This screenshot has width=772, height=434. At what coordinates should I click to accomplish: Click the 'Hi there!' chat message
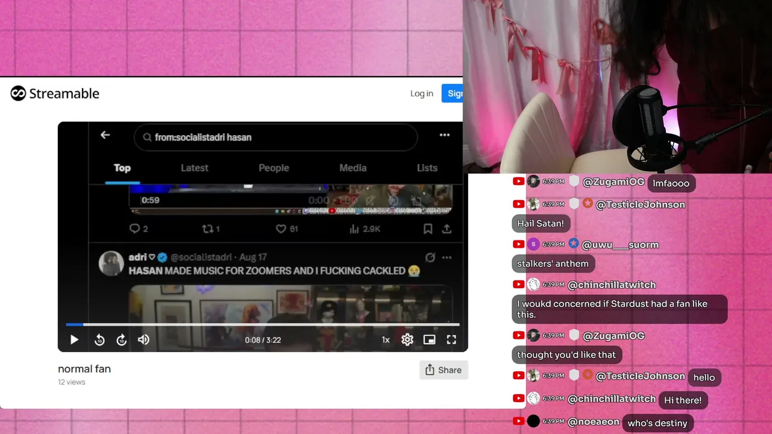point(683,400)
